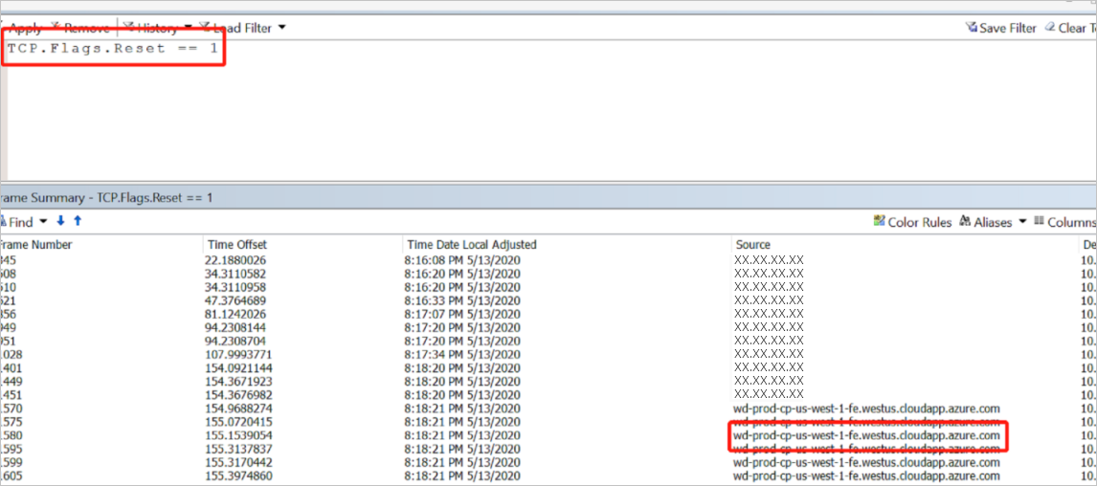1097x486 pixels.
Task: Remove the current display filter
Action: tap(80, 28)
